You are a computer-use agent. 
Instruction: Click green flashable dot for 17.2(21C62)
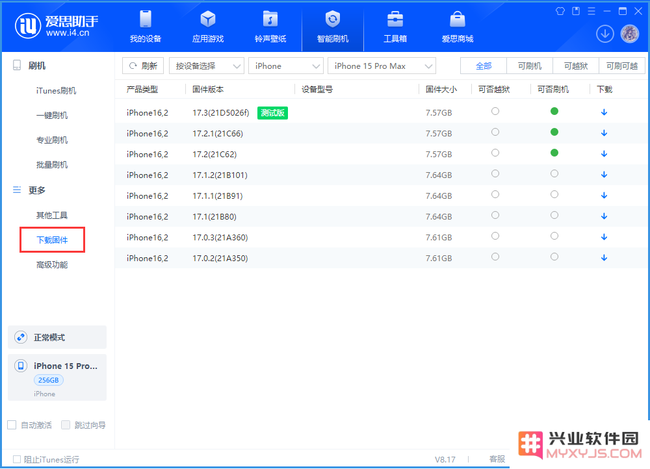(x=554, y=153)
